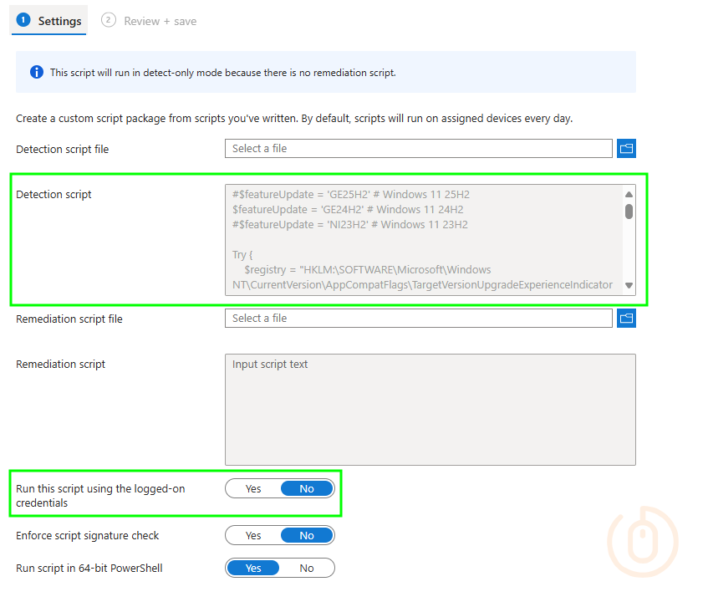This screenshot has width=703, height=602.
Task: Browse for a remediation script file
Action: [626, 319]
